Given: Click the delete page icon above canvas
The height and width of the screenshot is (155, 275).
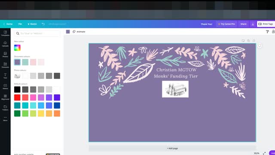Looking at the screenshot, I should pos(254,40).
